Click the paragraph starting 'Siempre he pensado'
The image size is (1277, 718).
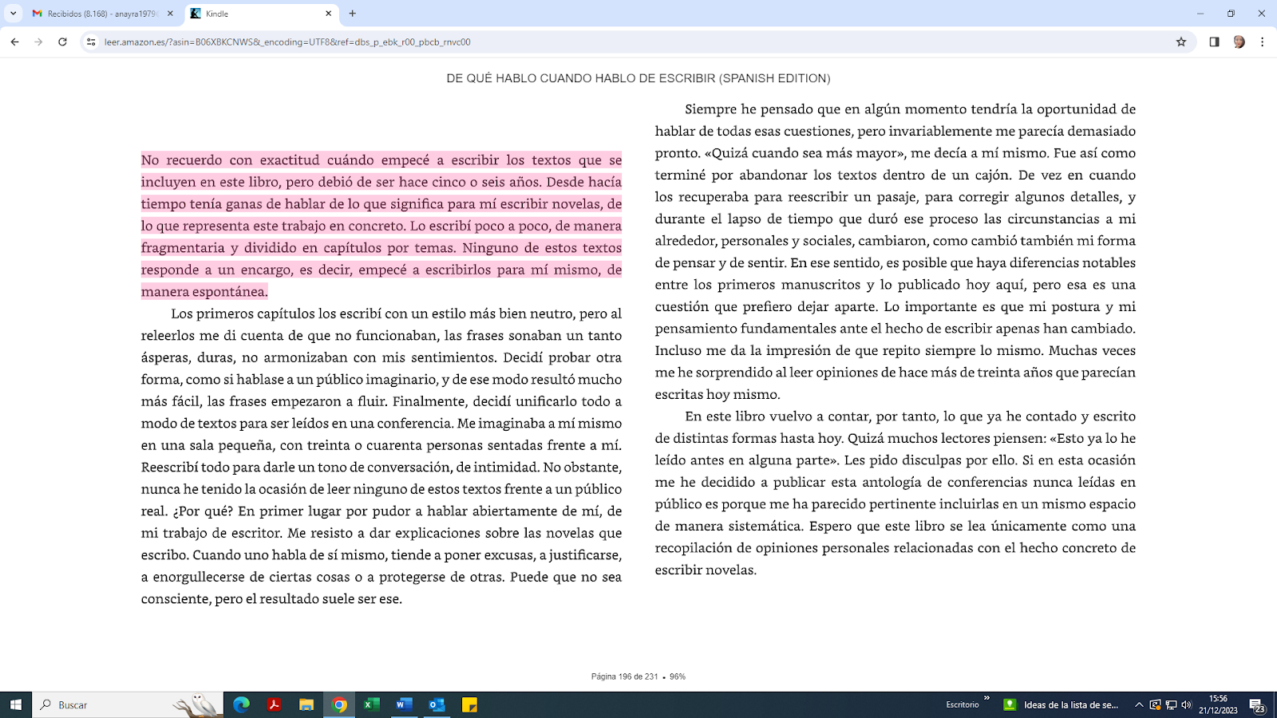(895, 251)
